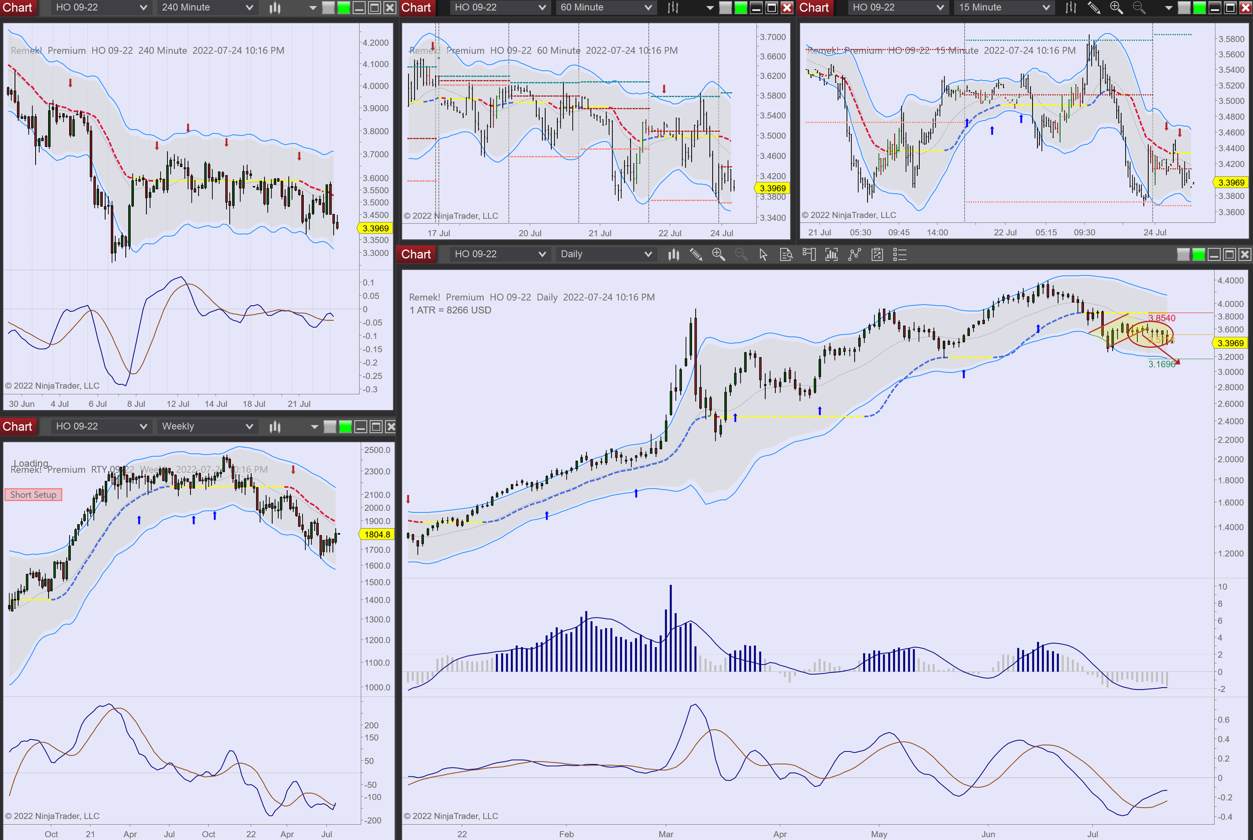Image resolution: width=1253 pixels, height=840 pixels.
Task: Open Chart Trader icon in Daily chart
Action: coord(809,255)
